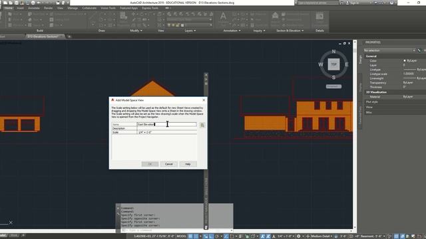Image resolution: width=426 pixels, height=239 pixels.
Task: Open the Scale dropdown in the dialog
Action: tap(167, 132)
